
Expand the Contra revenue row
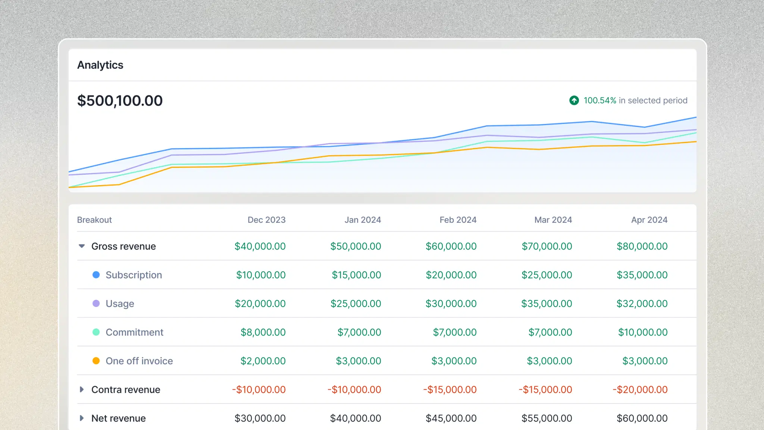click(x=82, y=389)
